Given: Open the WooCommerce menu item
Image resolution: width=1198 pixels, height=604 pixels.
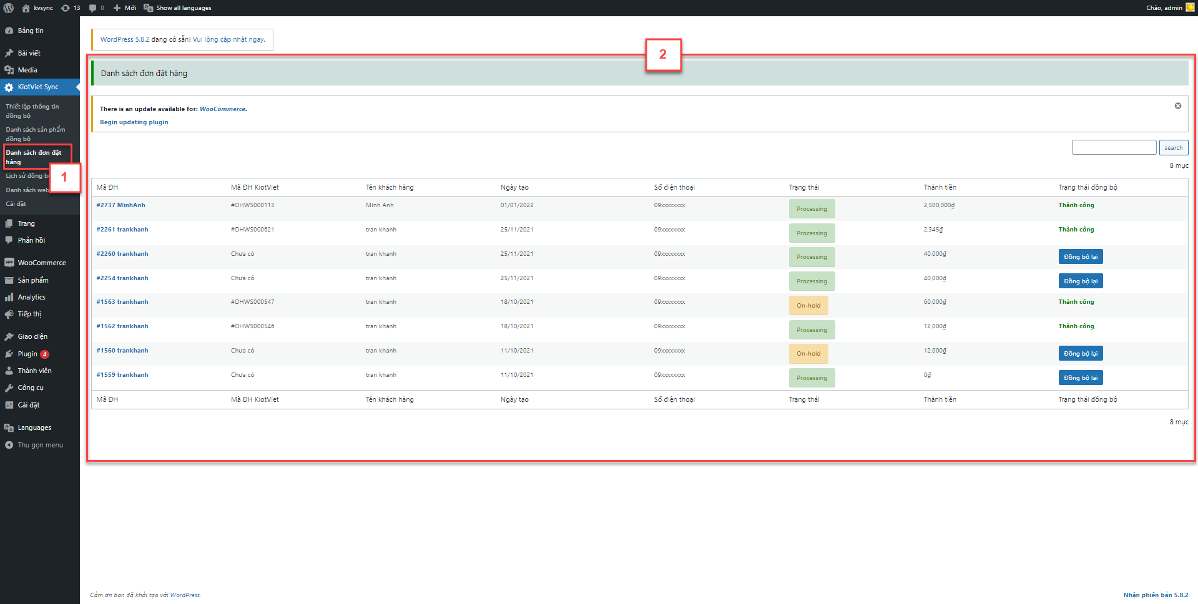Looking at the screenshot, I should click(41, 263).
